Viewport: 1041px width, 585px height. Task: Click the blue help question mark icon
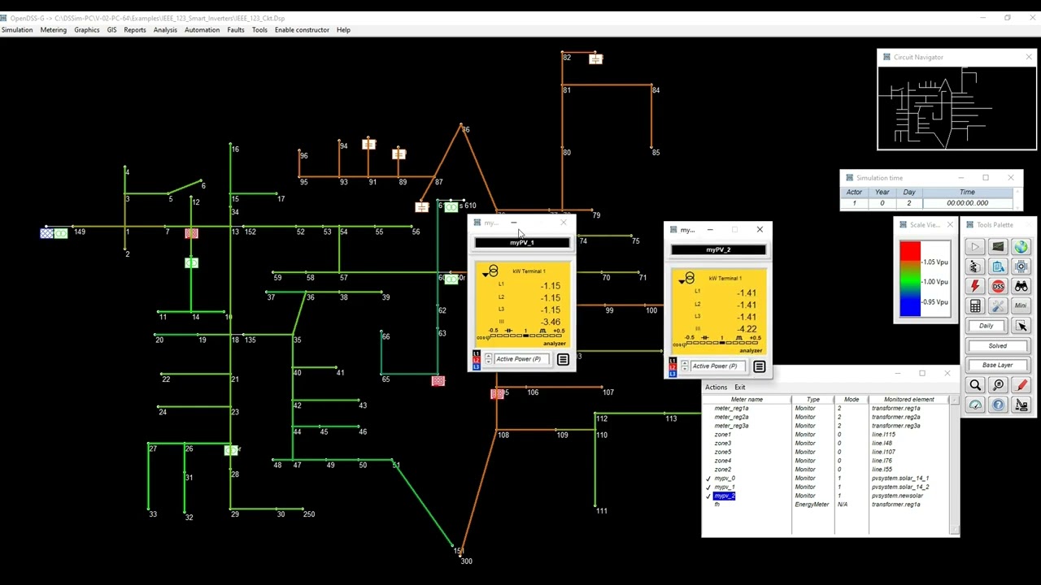click(x=998, y=405)
